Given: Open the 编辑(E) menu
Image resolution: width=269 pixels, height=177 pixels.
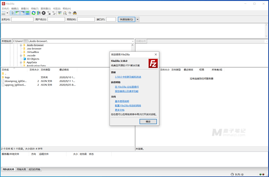Looking at the screenshot, I should (15, 9).
